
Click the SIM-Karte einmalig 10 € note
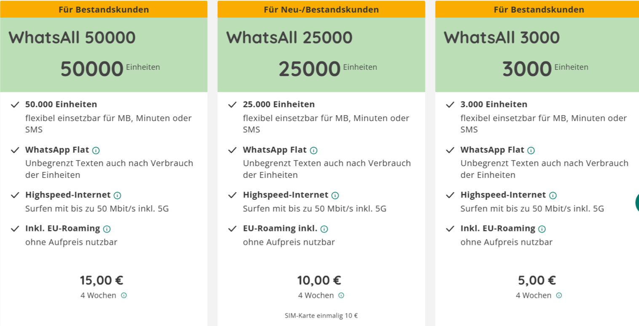click(321, 315)
